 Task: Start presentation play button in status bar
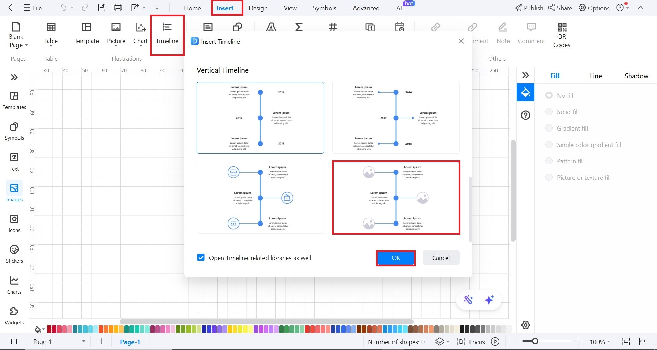[x=495, y=341]
